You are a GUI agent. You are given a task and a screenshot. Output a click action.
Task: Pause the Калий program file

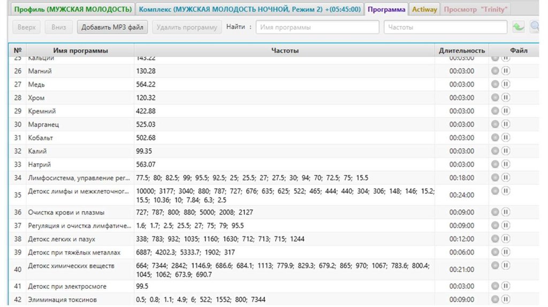click(505, 151)
